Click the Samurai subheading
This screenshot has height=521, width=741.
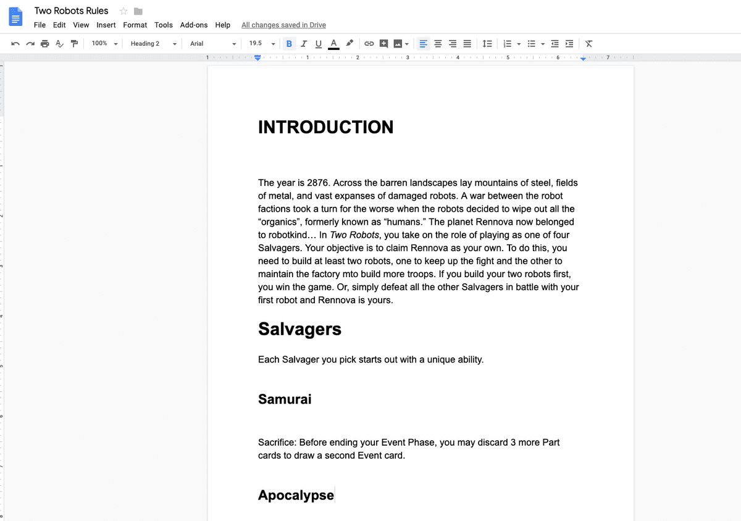point(285,399)
